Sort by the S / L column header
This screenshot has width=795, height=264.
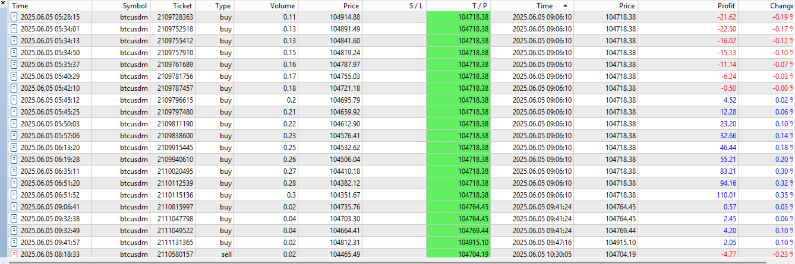395,5
